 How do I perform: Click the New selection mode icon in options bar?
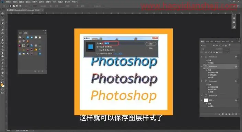[11, 6]
